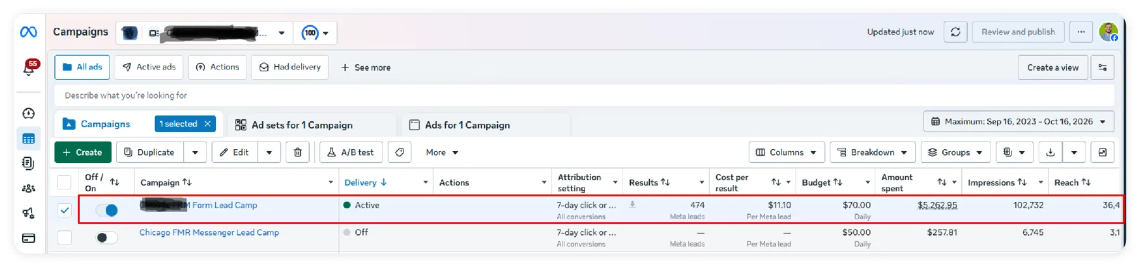Check the Chicago FMR Messenger Lead Camp checkbox

pyautogui.click(x=65, y=237)
